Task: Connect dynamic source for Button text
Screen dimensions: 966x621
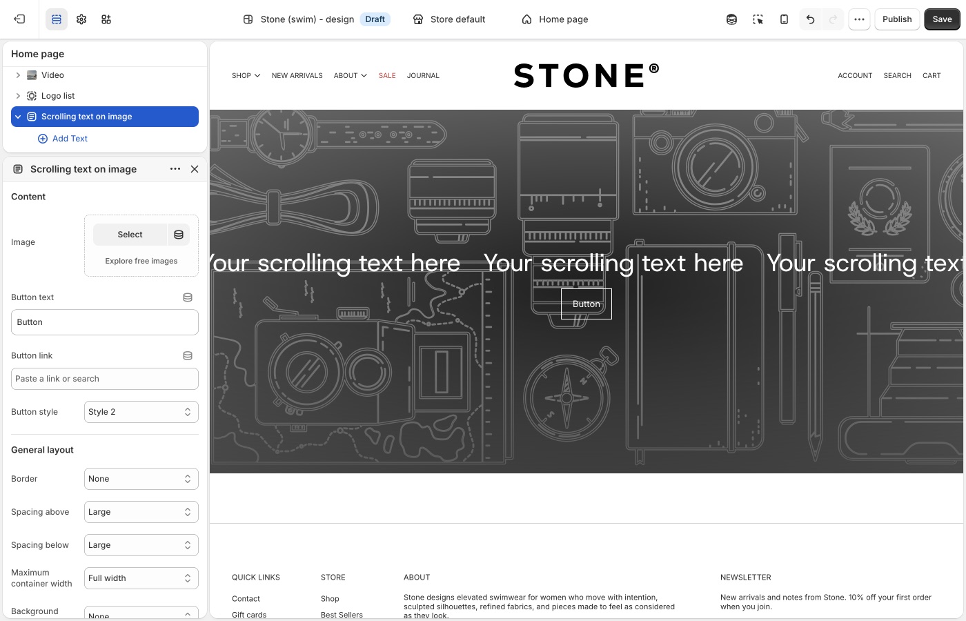Action: tap(188, 297)
